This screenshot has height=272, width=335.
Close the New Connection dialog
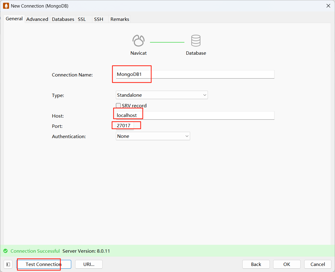click(328, 6)
